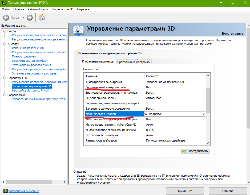Click main page scroll down arrow
Screen dimensions: 250x195
[x=248, y=182]
